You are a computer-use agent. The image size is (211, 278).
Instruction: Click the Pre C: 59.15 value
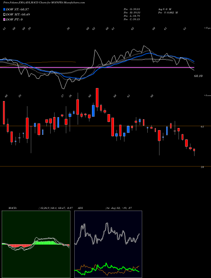[x=132, y=19]
